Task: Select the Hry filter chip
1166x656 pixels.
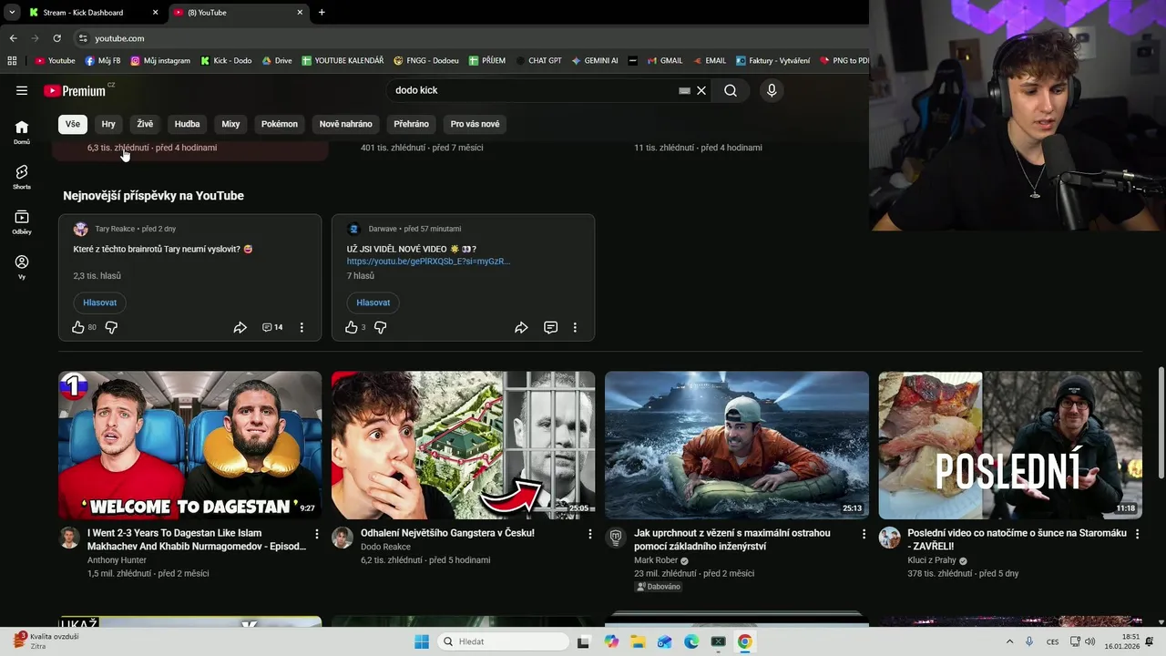Action: [x=108, y=124]
